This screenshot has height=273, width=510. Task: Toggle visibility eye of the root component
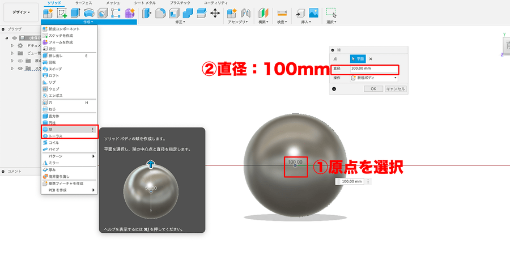(14, 38)
